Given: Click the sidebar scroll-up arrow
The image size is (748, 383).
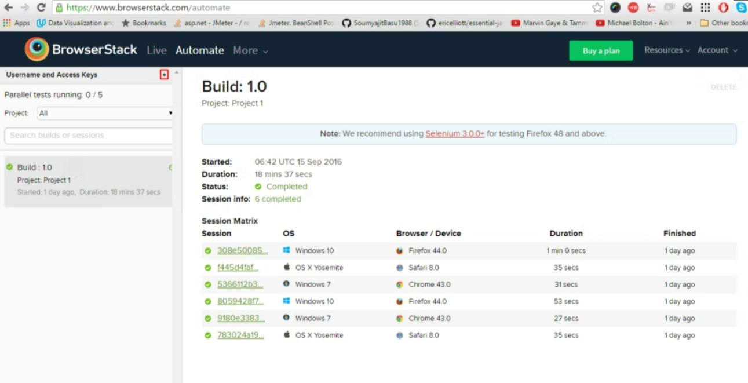Looking at the screenshot, I should (x=177, y=72).
